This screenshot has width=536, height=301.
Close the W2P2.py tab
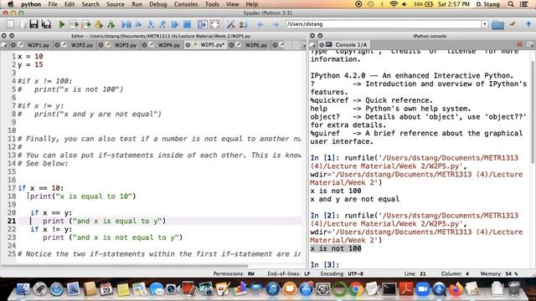coord(57,44)
